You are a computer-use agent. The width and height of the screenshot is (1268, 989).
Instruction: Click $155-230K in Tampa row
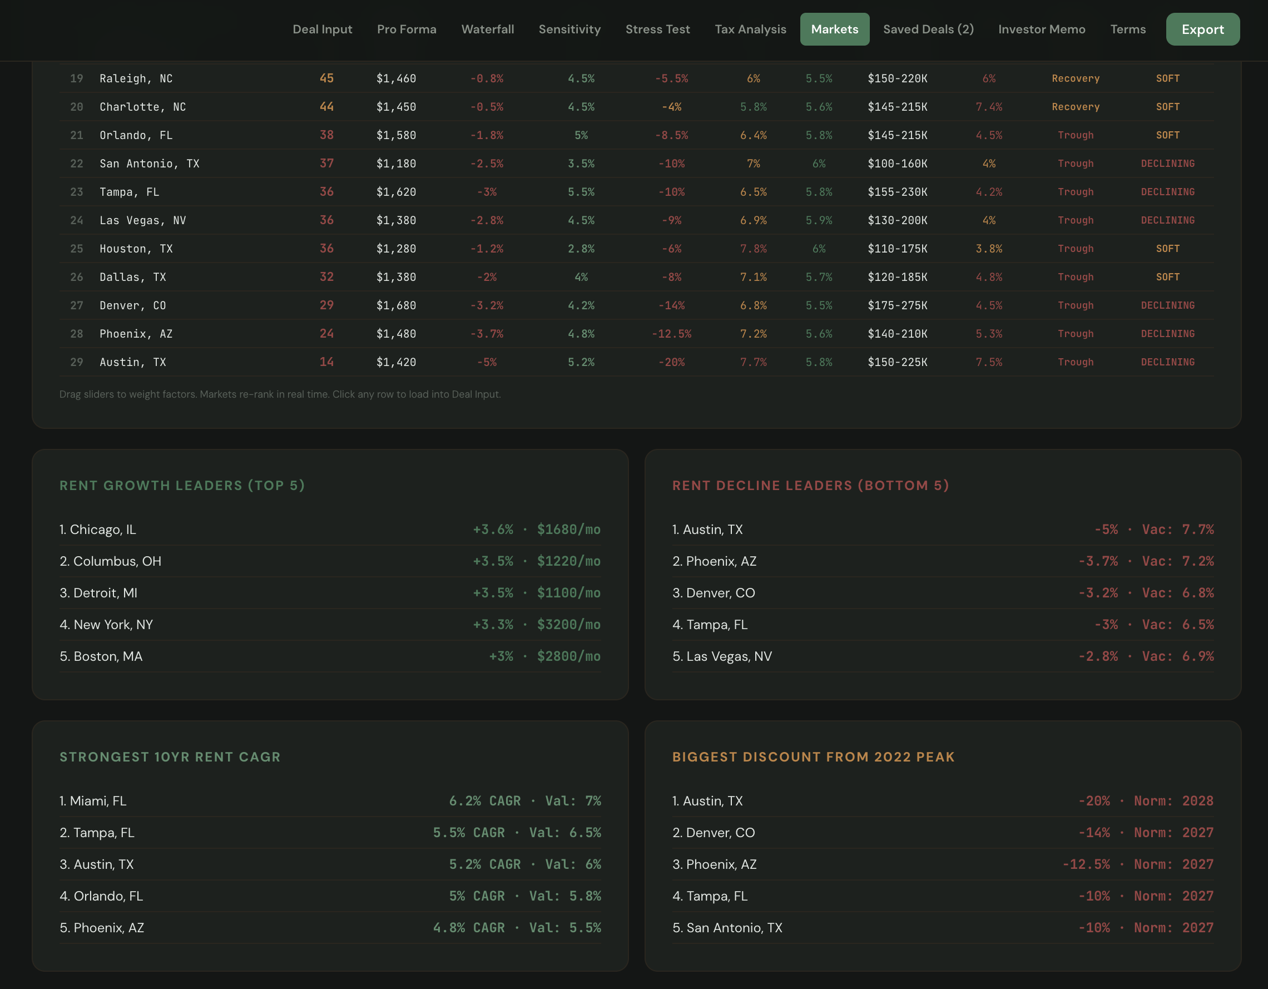(897, 192)
